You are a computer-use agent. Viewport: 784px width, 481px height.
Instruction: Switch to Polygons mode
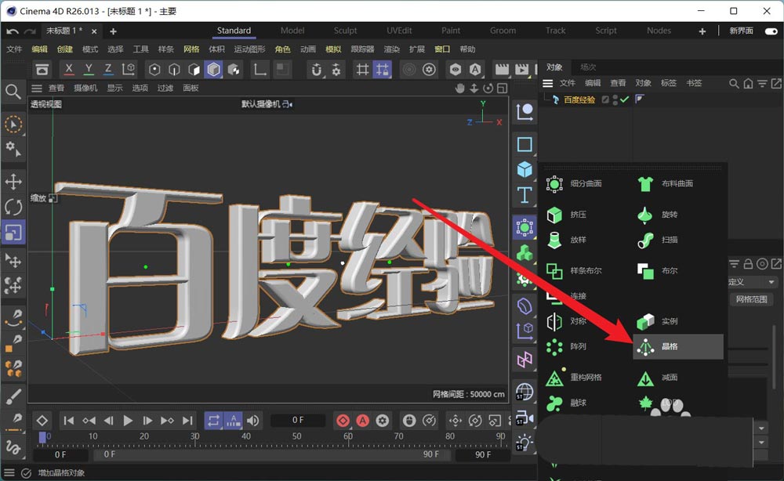pyautogui.click(x=194, y=70)
